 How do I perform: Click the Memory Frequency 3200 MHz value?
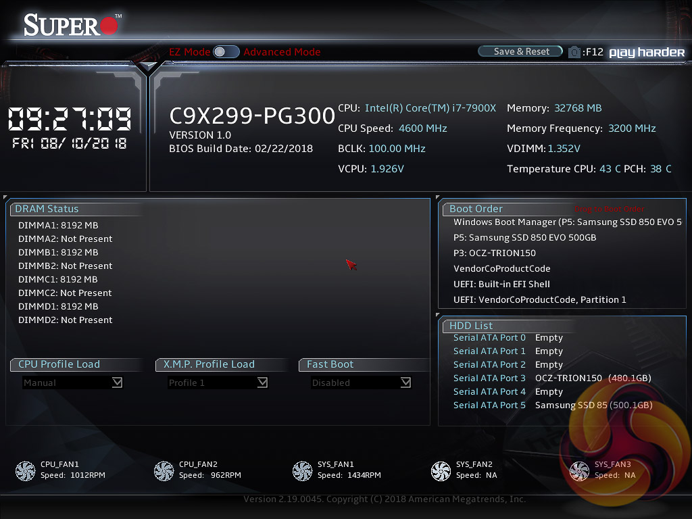coord(632,128)
